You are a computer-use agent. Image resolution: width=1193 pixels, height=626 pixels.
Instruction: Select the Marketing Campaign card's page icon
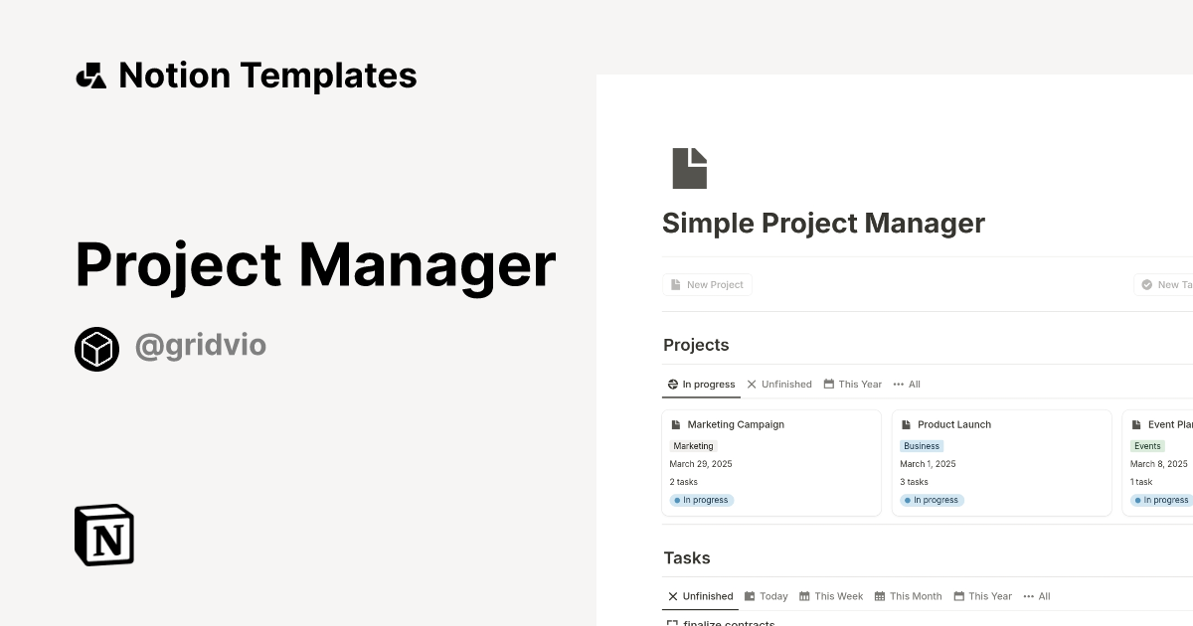tap(677, 424)
